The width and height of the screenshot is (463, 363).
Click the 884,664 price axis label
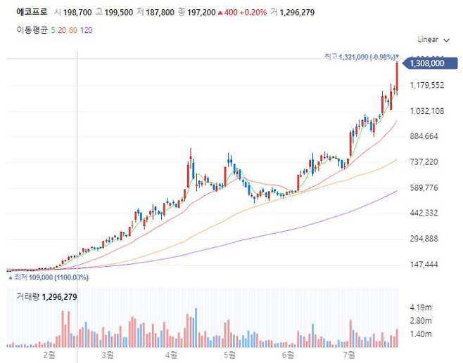pyautogui.click(x=429, y=136)
